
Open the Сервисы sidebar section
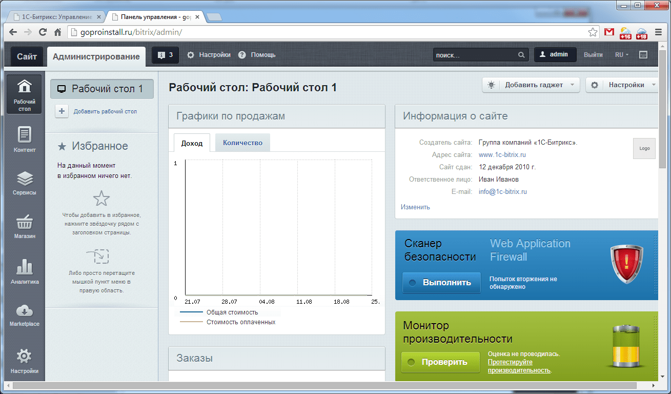pos(25,183)
